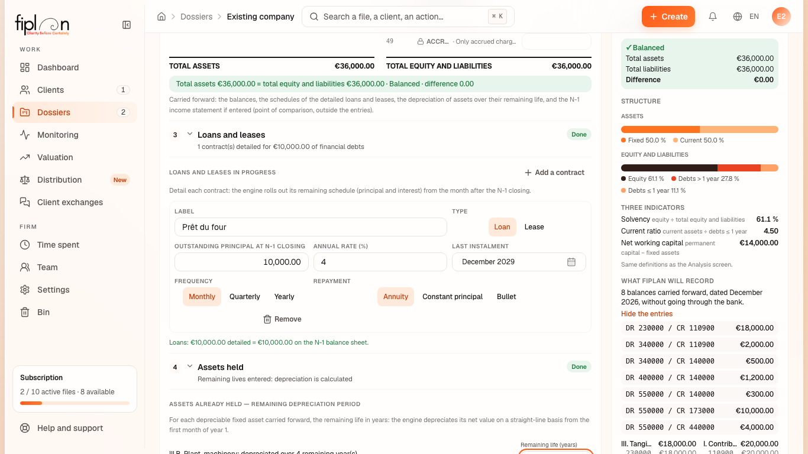Viewport: 808px width, 454px height.
Task: Set frequency to Yearly
Action: (x=285, y=297)
